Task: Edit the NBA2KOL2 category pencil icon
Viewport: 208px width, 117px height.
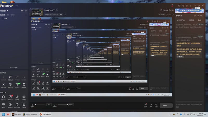Action: click(65, 14)
